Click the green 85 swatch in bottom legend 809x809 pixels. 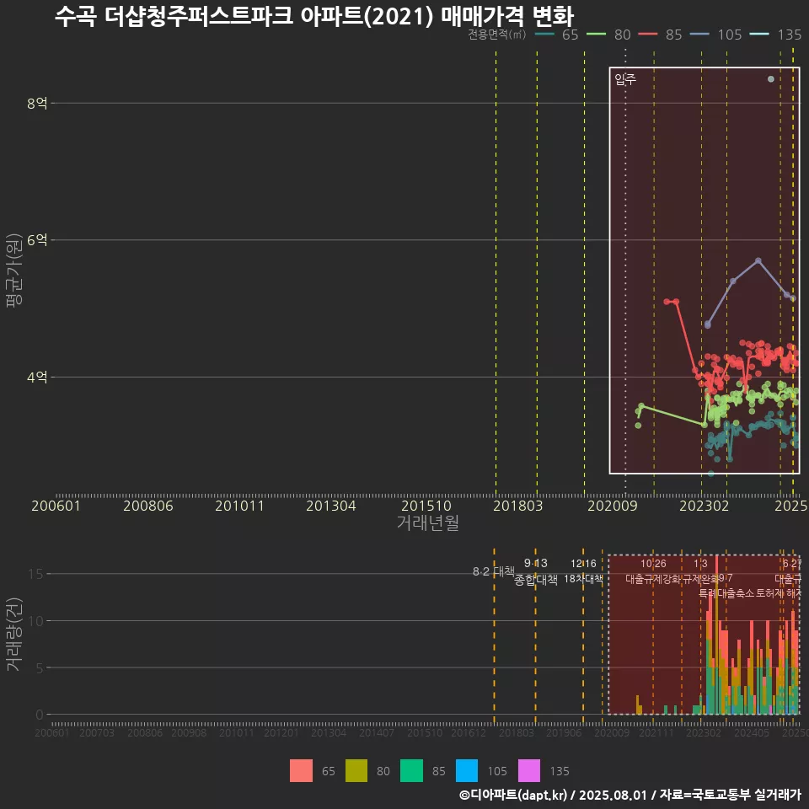pos(412,771)
